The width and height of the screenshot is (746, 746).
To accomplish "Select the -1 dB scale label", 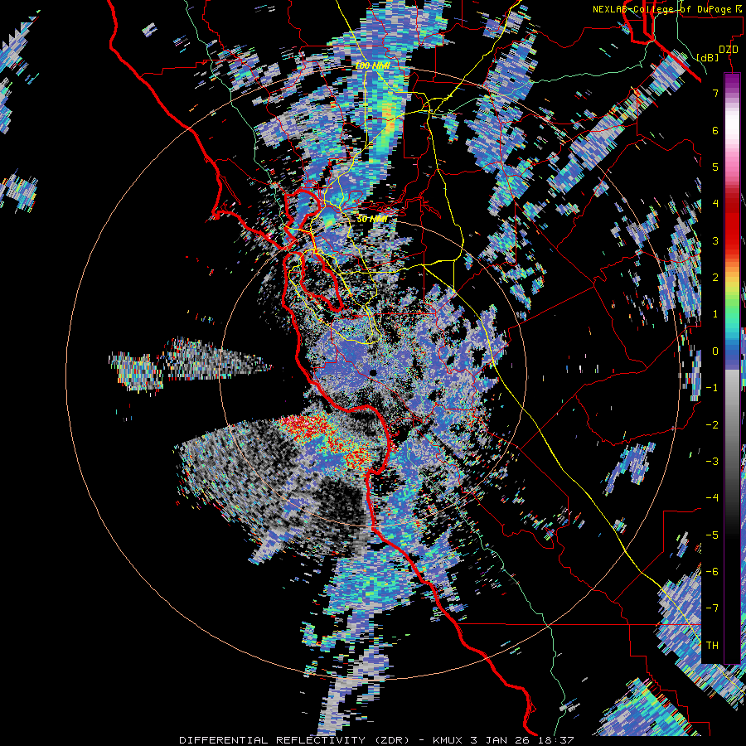I will 712,387.
